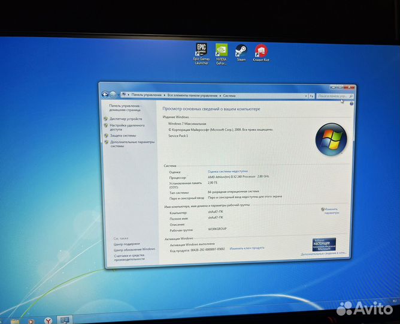Click 'Изменить ключ продукта' link
The width and height of the screenshot is (400, 324).
(247, 248)
